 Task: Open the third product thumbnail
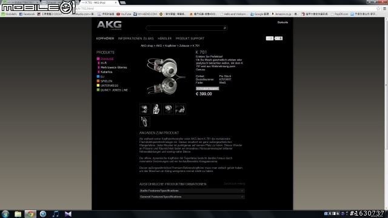click(x=169, y=109)
